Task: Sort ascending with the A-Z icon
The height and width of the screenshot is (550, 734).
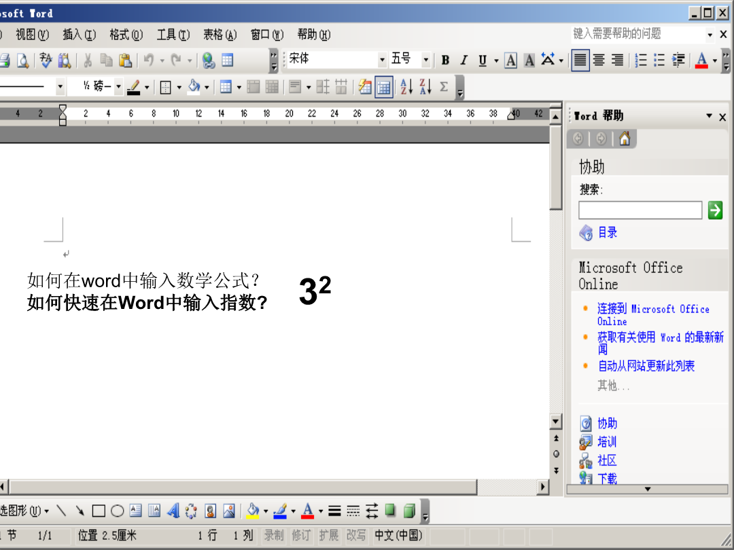Action: tap(406, 86)
